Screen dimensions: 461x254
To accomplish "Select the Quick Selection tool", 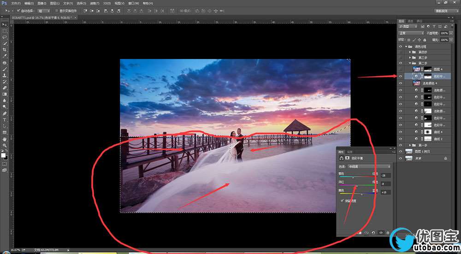I will 5,43.
